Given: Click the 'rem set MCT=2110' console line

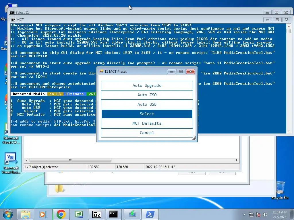Looking at the screenshot, I should pyautogui.click(x=29, y=56).
